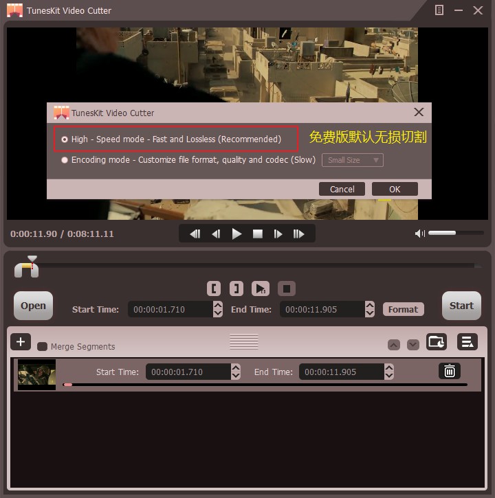Increase main Start Time value
This screenshot has width=495, height=498.
(x=218, y=305)
